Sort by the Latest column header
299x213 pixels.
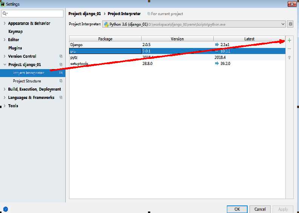pos(250,39)
